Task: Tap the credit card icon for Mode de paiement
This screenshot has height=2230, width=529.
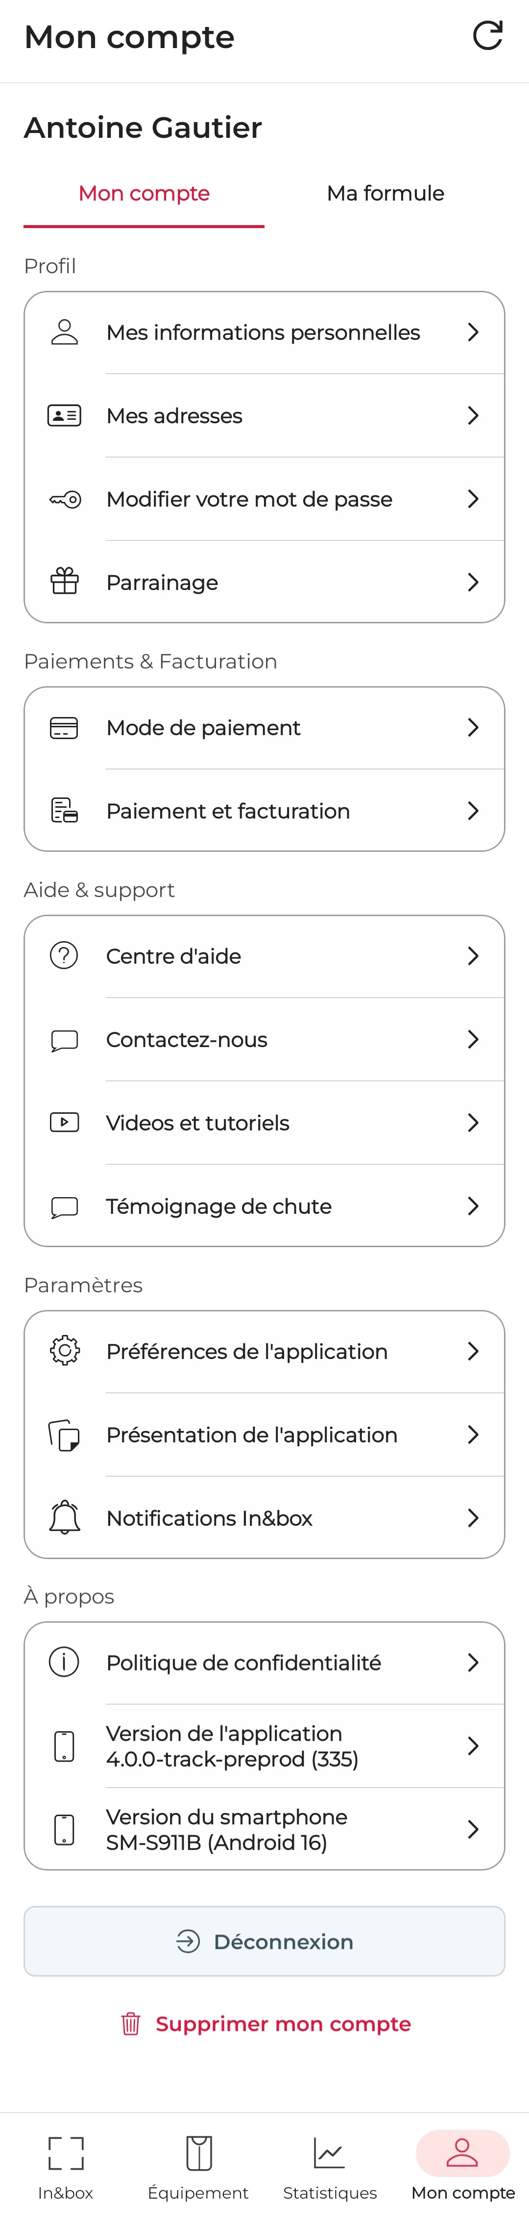Action: click(x=63, y=727)
